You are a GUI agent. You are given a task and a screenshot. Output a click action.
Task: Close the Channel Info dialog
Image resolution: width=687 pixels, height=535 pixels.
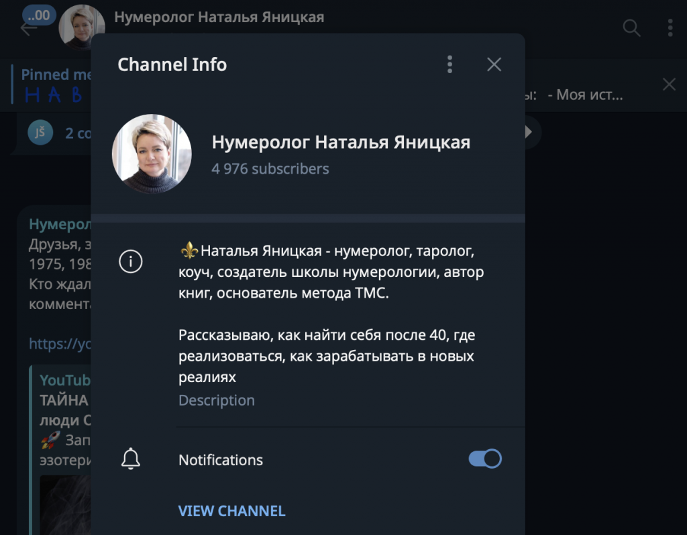point(494,64)
